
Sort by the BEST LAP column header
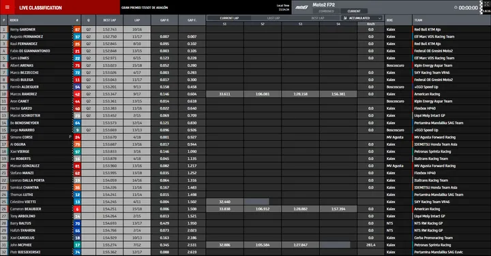pyautogui.click(x=110, y=20)
